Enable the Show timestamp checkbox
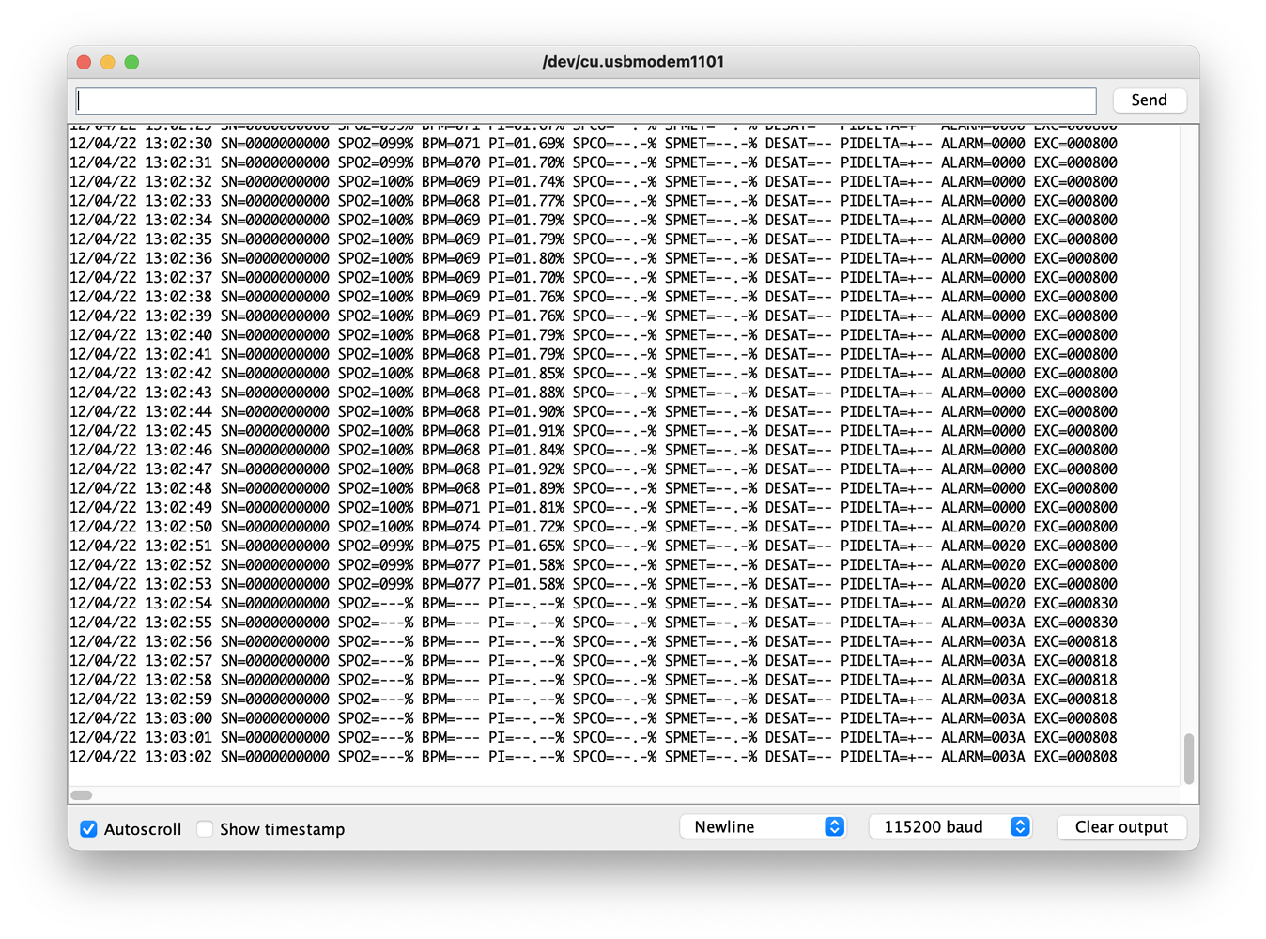Image resolution: width=1266 pixels, height=939 pixels. [205, 829]
